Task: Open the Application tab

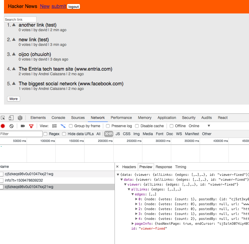Action: [x=167, y=118]
